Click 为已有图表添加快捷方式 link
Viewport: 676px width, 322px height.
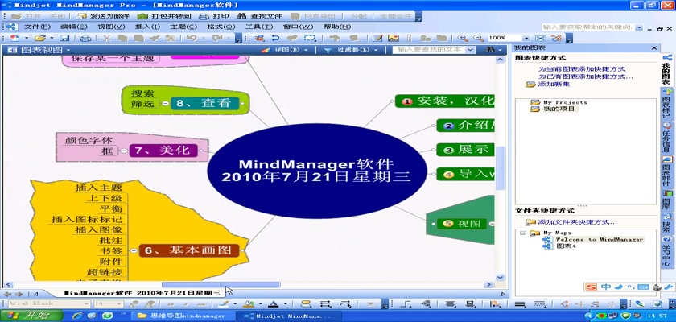pyautogui.click(x=586, y=76)
